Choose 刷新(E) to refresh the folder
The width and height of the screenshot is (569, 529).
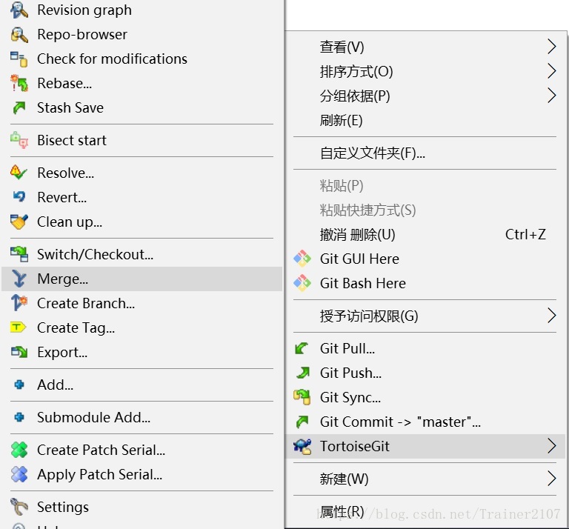coord(425,121)
